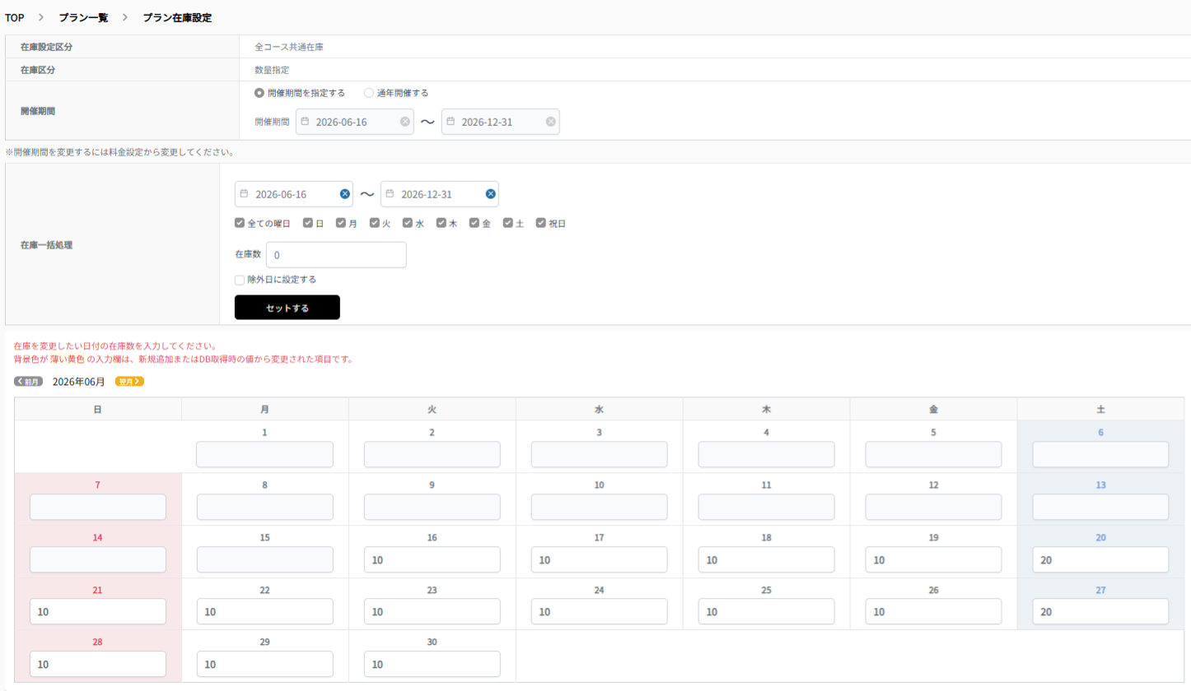1191x691 pixels.
Task: Enable the 除外日に設定する checkbox
Action: (240, 280)
